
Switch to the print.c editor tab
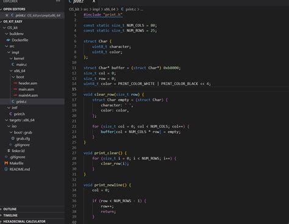[78, 1]
